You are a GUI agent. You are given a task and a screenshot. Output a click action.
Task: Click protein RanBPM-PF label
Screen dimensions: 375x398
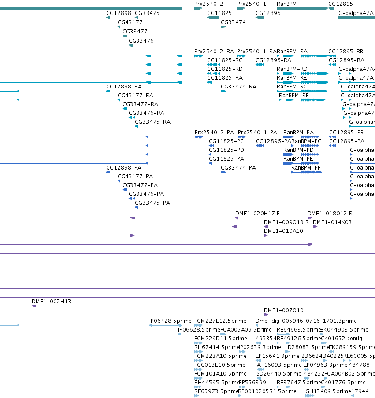306,168
